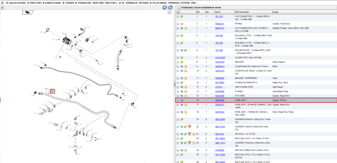Sort by Part Description column header

pos(253,12)
